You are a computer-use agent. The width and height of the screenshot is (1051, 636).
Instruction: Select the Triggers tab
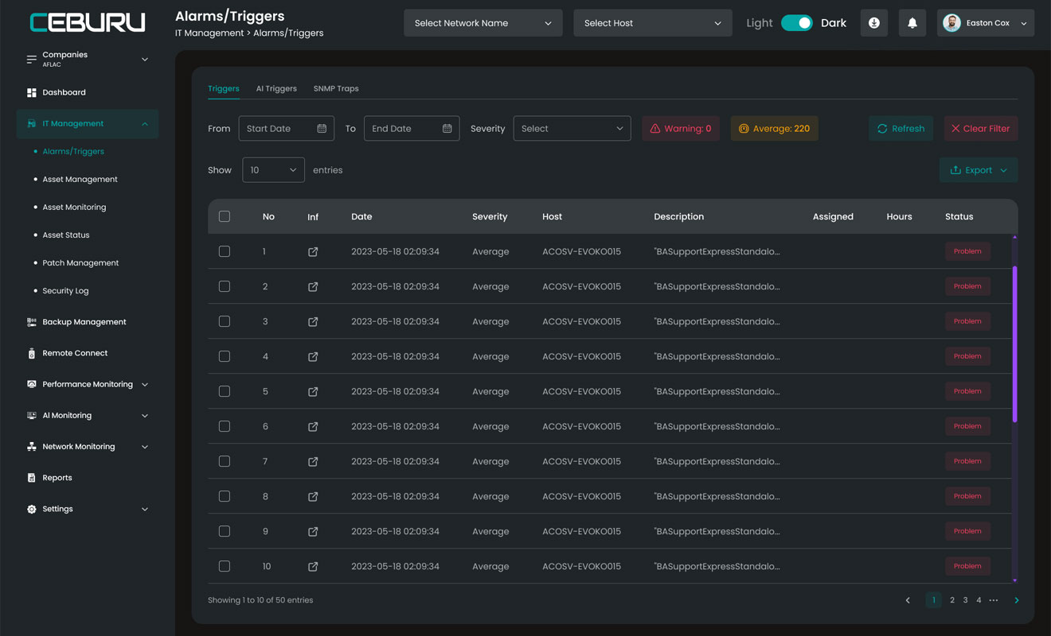pyautogui.click(x=224, y=88)
